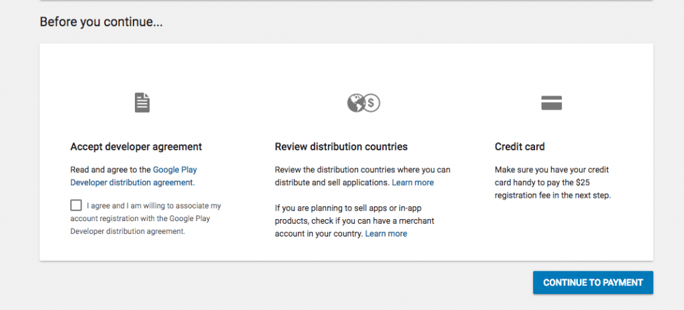Click the globe icon for distribution countries

click(x=355, y=103)
